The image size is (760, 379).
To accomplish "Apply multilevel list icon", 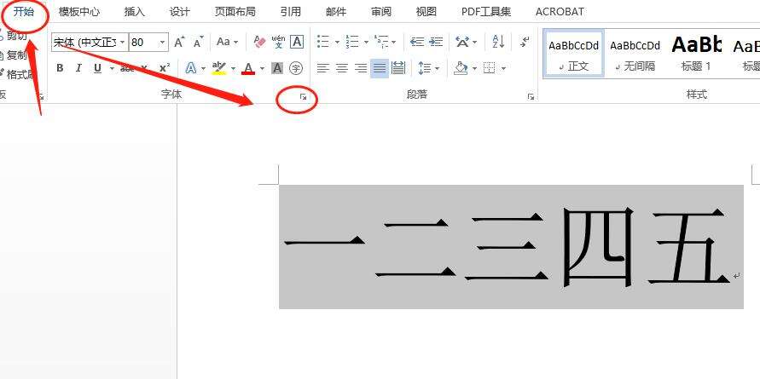I will (x=381, y=42).
